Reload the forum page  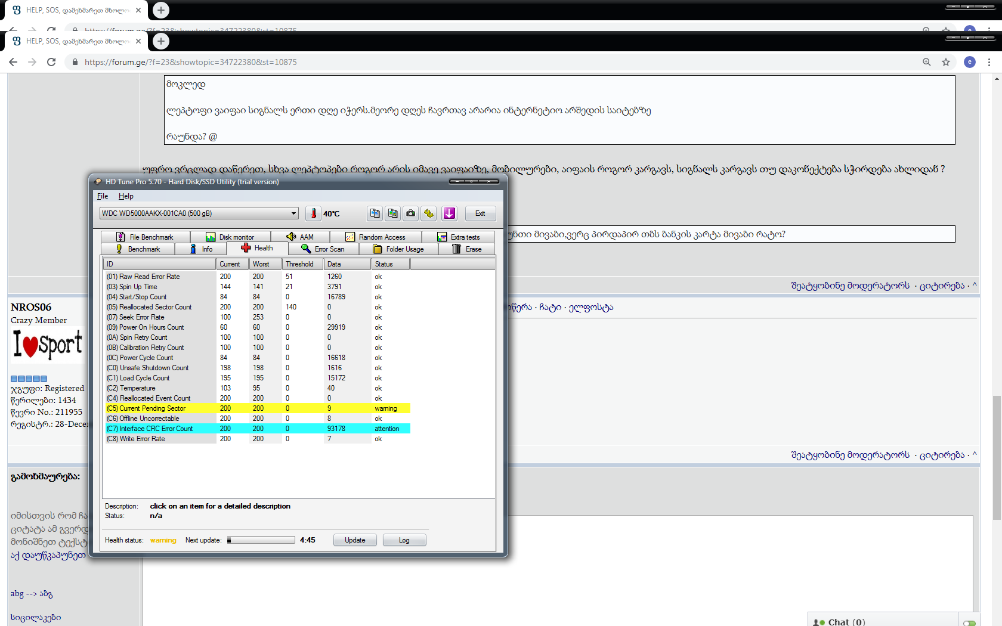(x=51, y=62)
